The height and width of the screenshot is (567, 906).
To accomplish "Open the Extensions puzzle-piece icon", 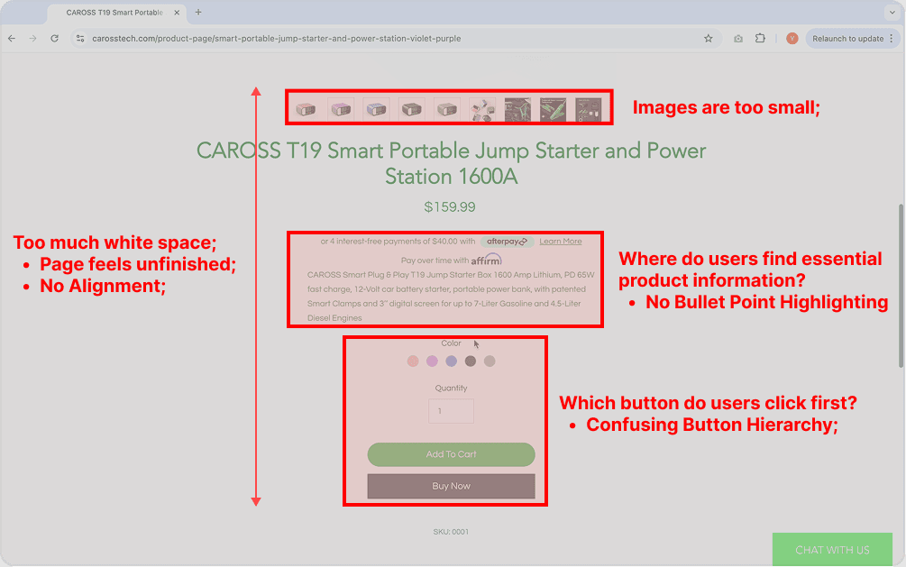I will [760, 39].
